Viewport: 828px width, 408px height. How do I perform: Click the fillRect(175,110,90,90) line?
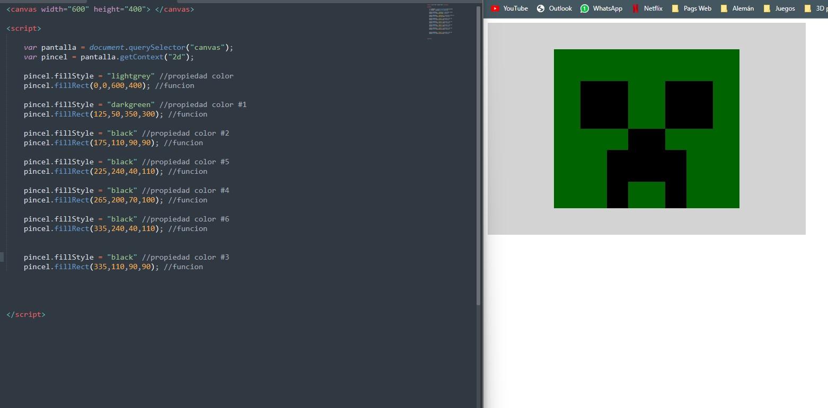[x=113, y=143]
